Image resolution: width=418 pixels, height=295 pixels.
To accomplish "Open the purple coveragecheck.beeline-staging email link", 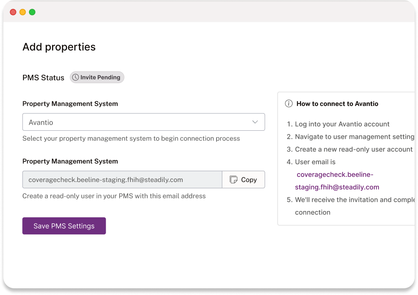I will 337,181.
